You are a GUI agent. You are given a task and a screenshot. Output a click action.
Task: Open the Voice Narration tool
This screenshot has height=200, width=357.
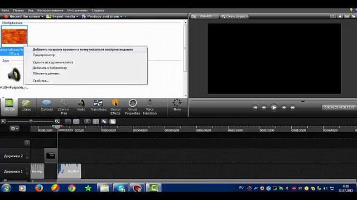click(149, 107)
